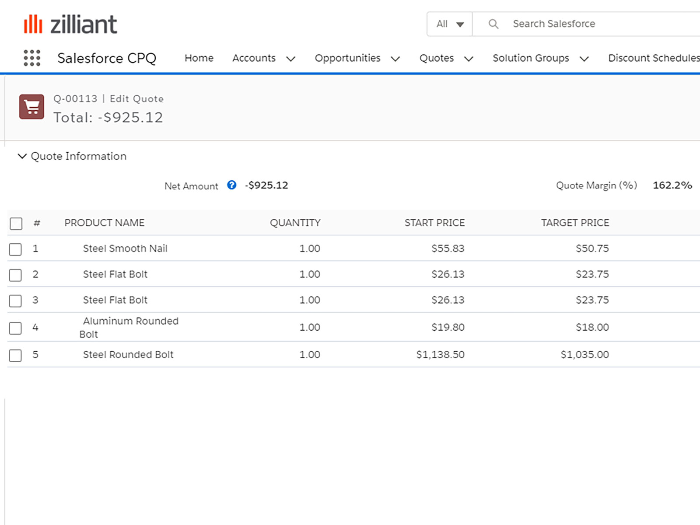Image resolution: width=700 pixels, height=525 pixels.
Task: Tick the checkbox for Steel Rounded Bolt
Action: point(15,355)
